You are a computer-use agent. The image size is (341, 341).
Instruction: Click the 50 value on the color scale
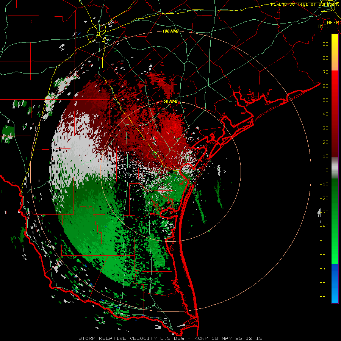click(x=325, y=100)
